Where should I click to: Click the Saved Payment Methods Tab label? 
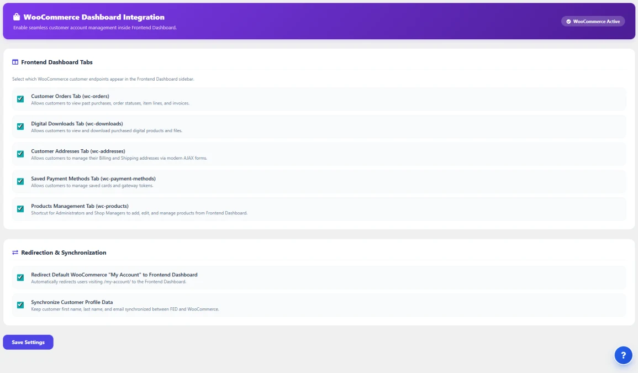coord(93,178)
